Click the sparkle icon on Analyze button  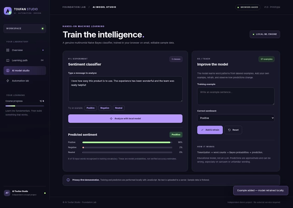(111, 118)
